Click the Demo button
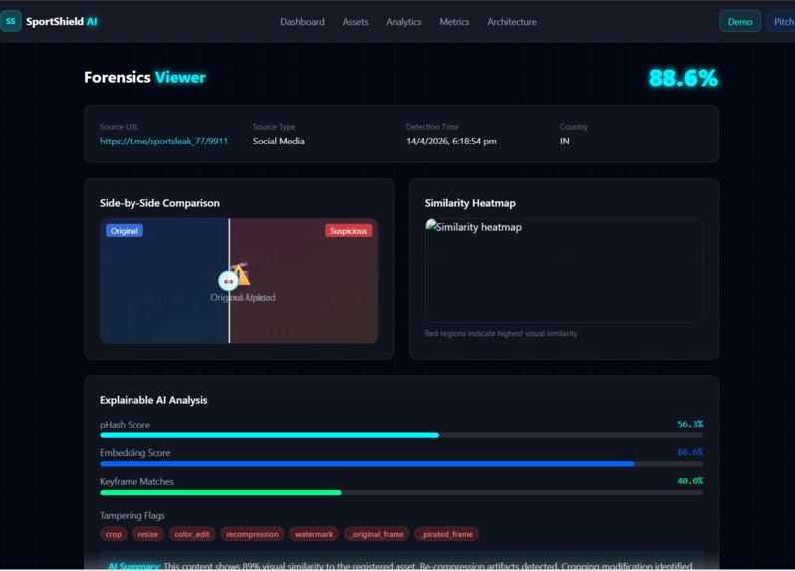The image size is (795, 571). (740, 21)
